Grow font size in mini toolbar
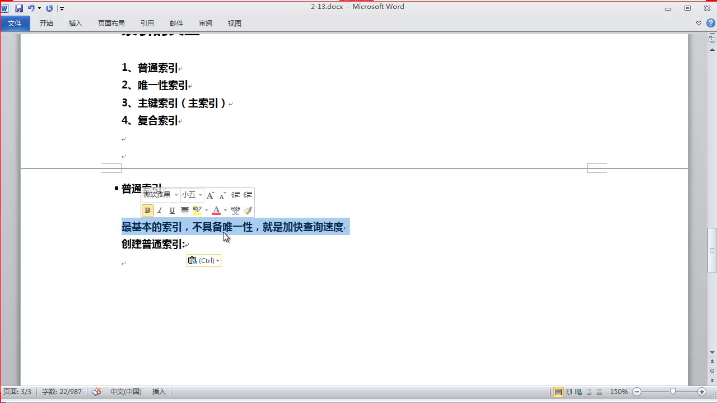The image size is (717, 403). (211, 195)
